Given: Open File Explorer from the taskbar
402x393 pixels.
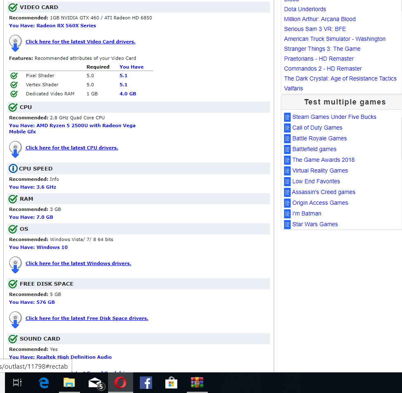Looking at the screenshot, I should coord(69,383).
